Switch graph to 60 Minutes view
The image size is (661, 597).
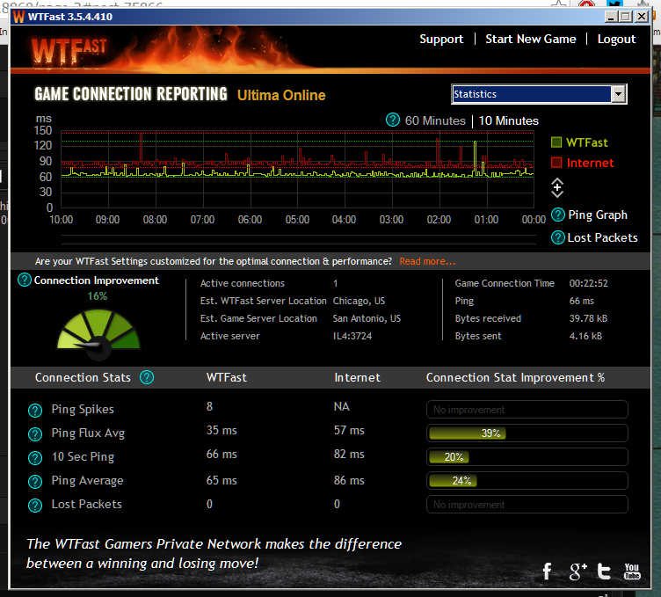[435, 120]
